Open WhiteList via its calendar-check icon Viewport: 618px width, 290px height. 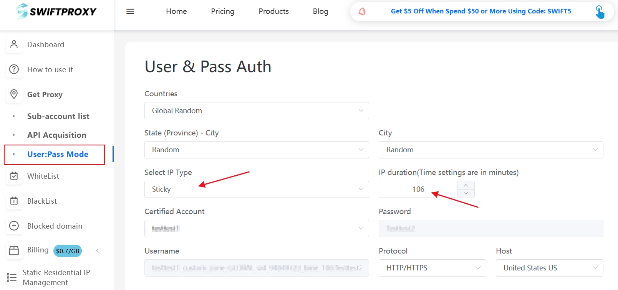point(14,176)
